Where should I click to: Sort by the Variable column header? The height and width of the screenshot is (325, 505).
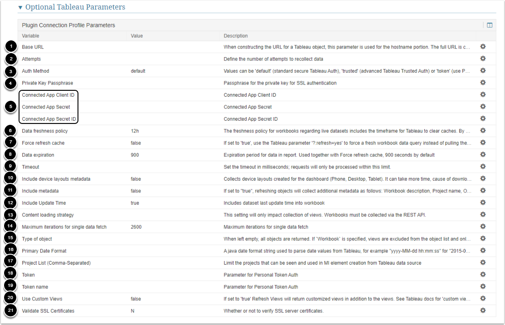(x=30, y=36)
